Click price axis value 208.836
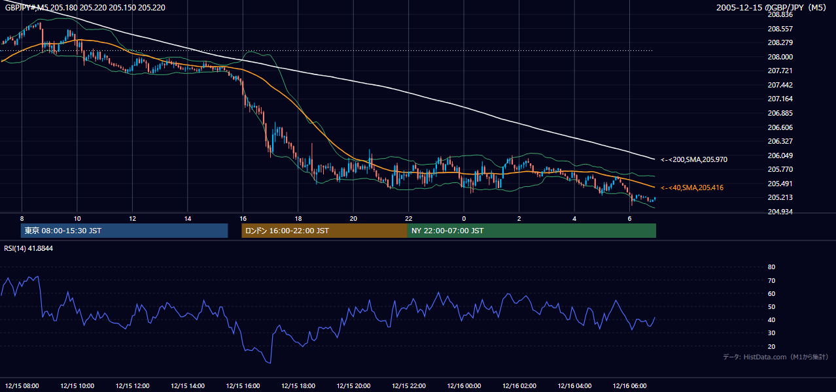Image resolution: width=836 pixels, height=392 pixels. pos(780,14)
